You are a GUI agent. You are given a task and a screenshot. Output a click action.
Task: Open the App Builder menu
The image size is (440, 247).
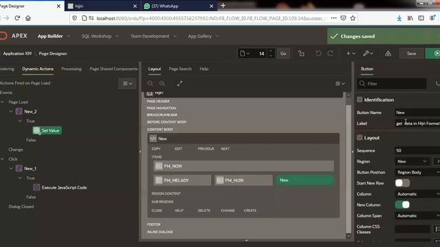pyautogui.click(x=50, y=36)
